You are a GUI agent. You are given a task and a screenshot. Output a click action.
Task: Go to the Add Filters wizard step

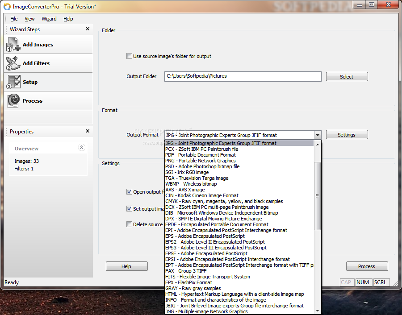pyautogui.click(x=48, y=63)
